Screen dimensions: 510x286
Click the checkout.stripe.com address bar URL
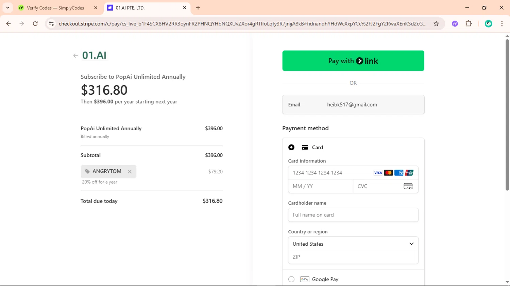[x=242, y=24]
